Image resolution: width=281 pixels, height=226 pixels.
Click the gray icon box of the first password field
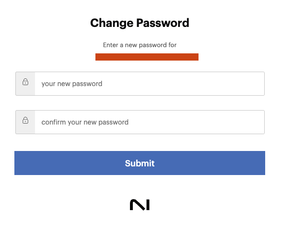tap(25, 84)
